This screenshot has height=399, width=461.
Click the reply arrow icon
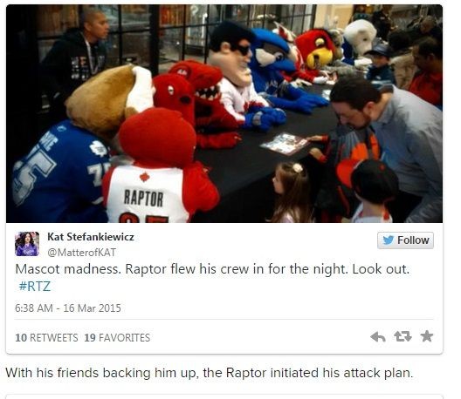click(378, 337)
